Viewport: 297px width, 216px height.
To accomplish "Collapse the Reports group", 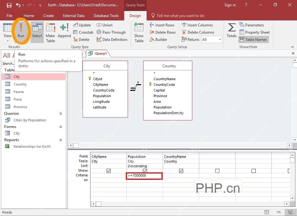I will (61, 140).
